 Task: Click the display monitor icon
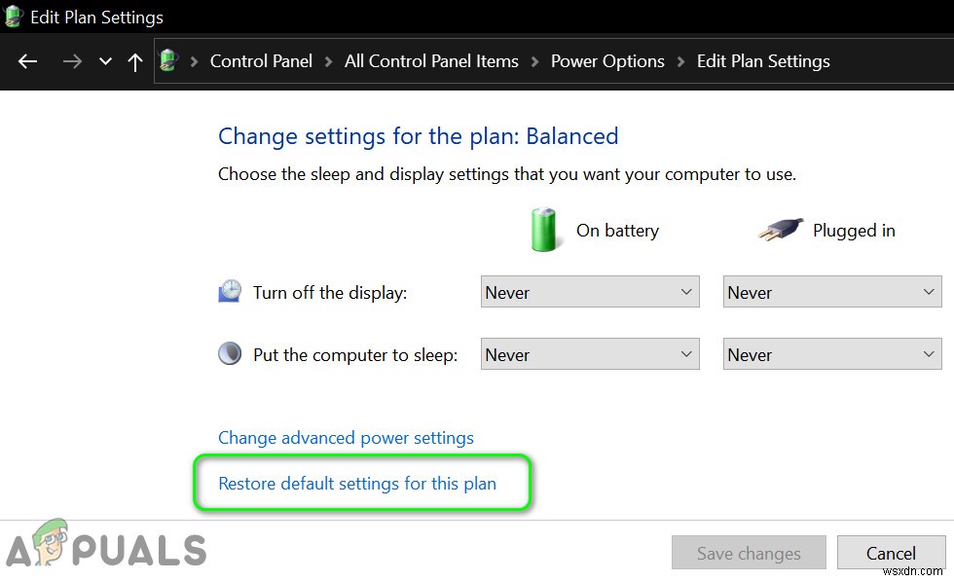(x=230, y=290)
